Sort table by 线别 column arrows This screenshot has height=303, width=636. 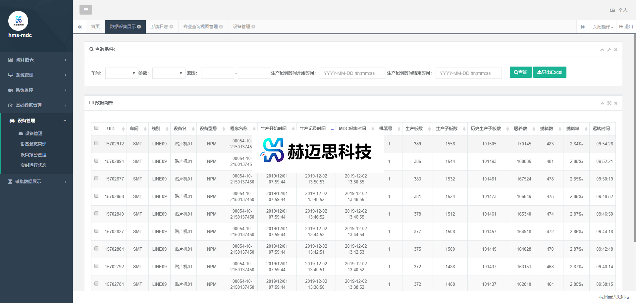point(167,129)
